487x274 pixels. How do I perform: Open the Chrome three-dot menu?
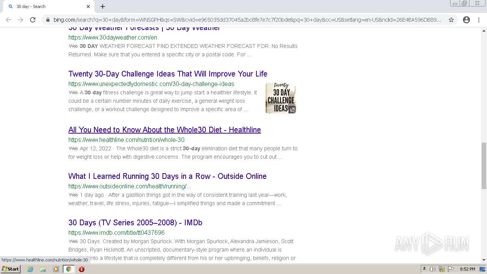[479, 20]
